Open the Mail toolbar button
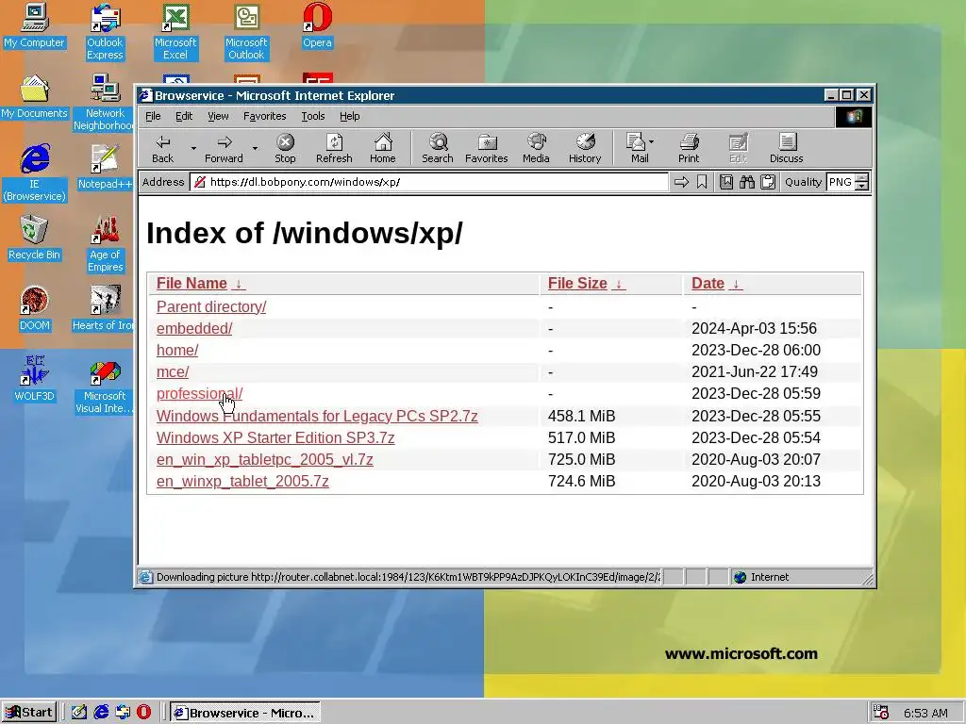This screenshot has width=966, height=724. point(637,148)
